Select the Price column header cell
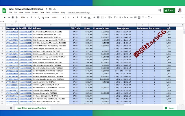This screenshot has width=185, height=116. (87, 28)
